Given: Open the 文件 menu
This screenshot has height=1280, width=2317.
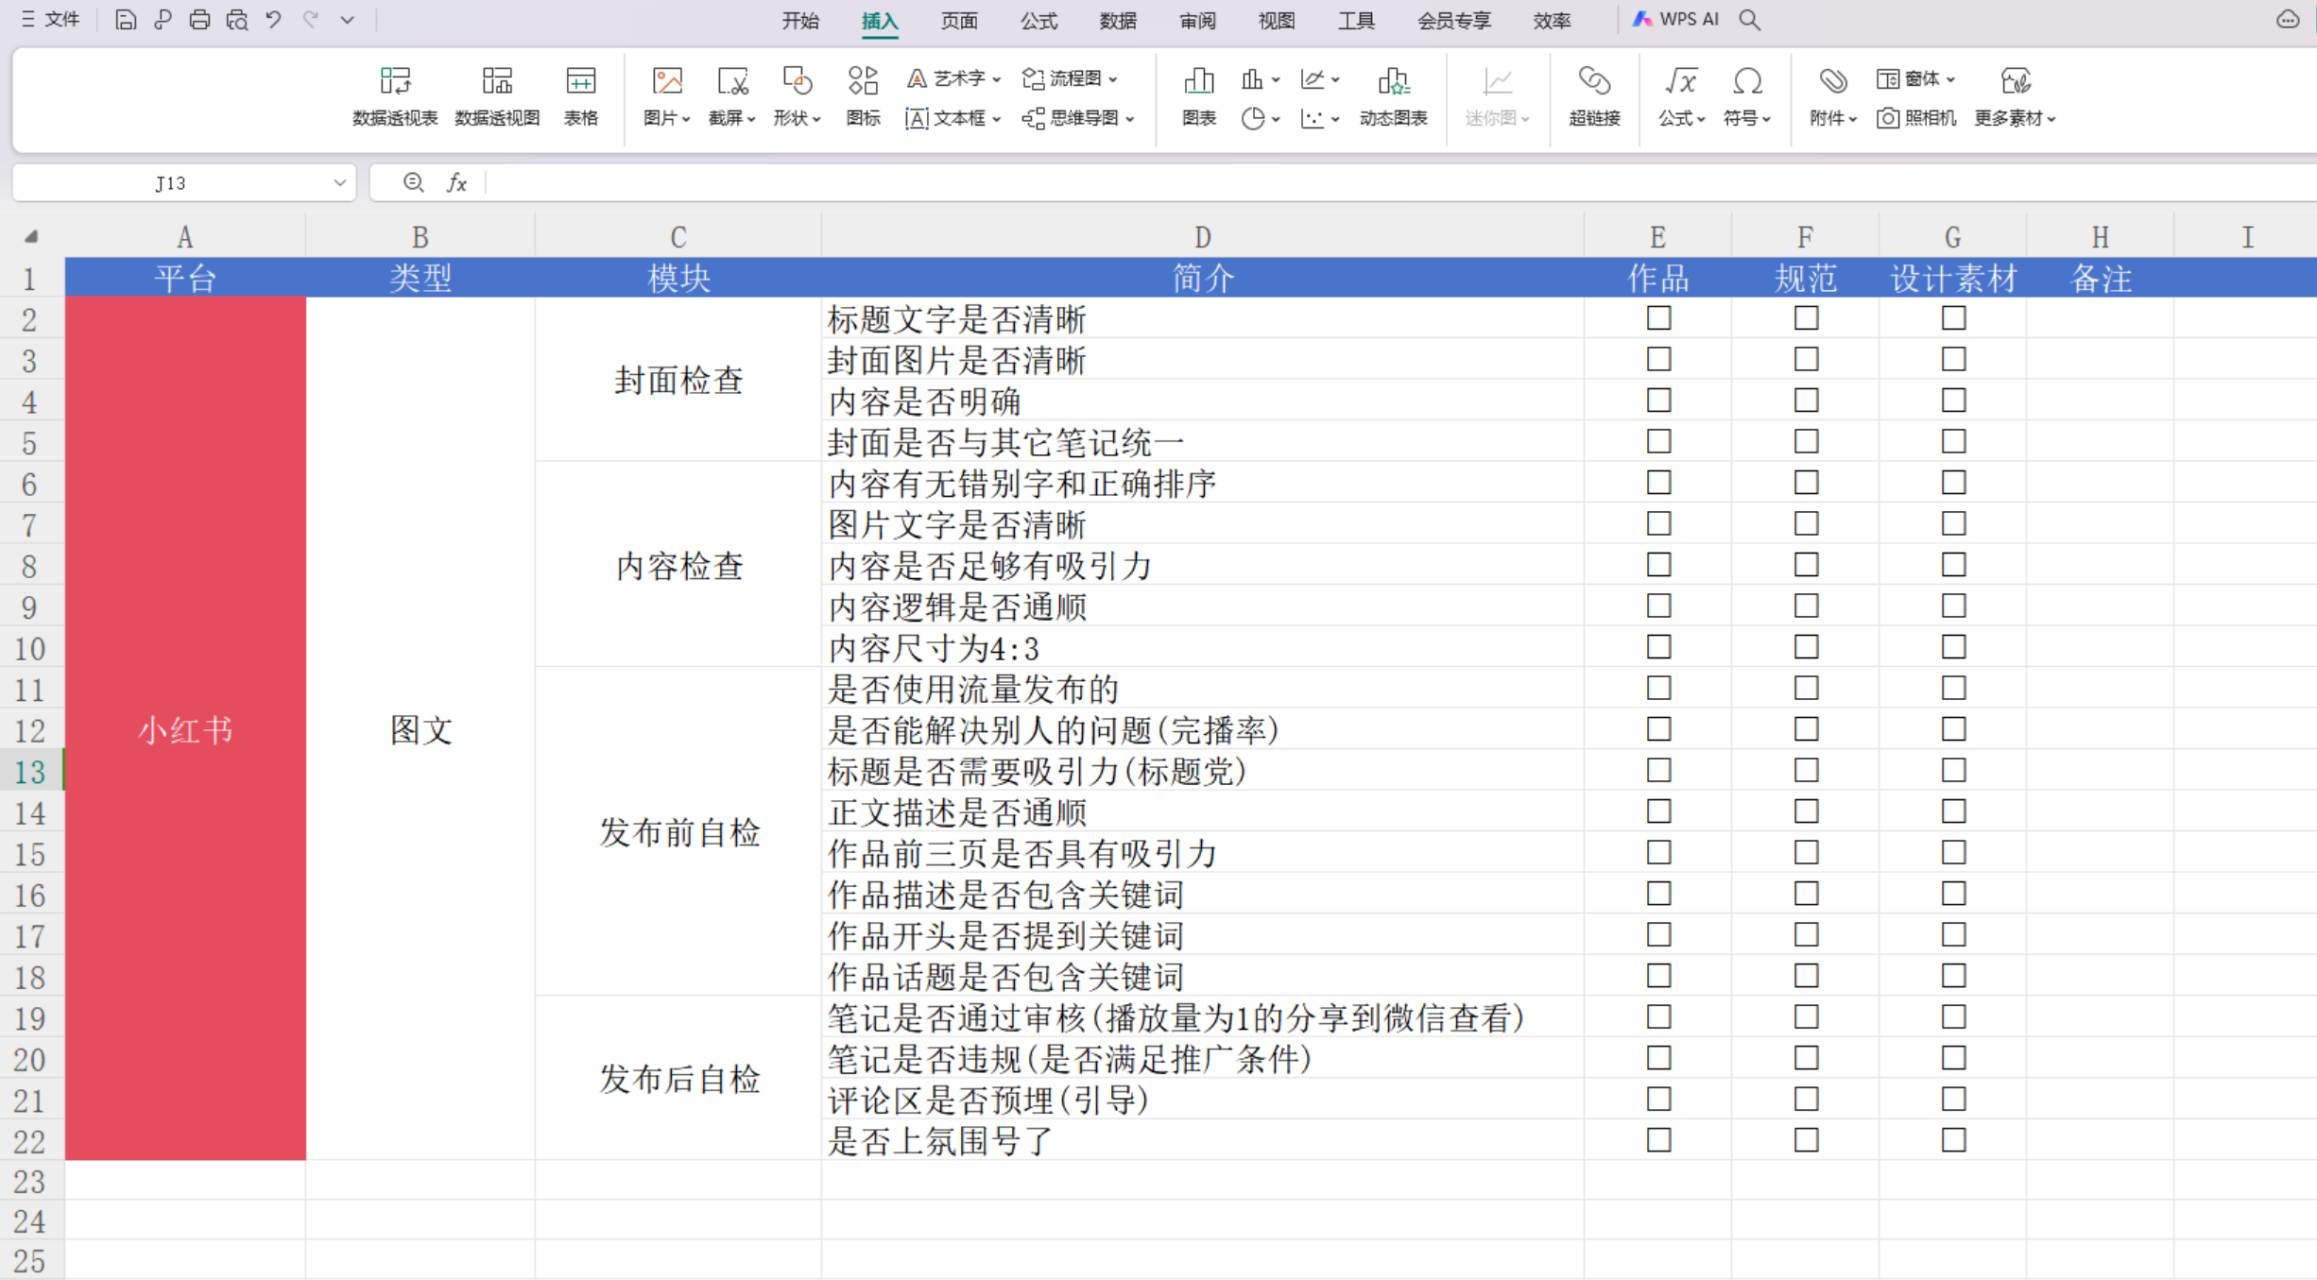Looking at the screenshot, I should click(51, 19).
